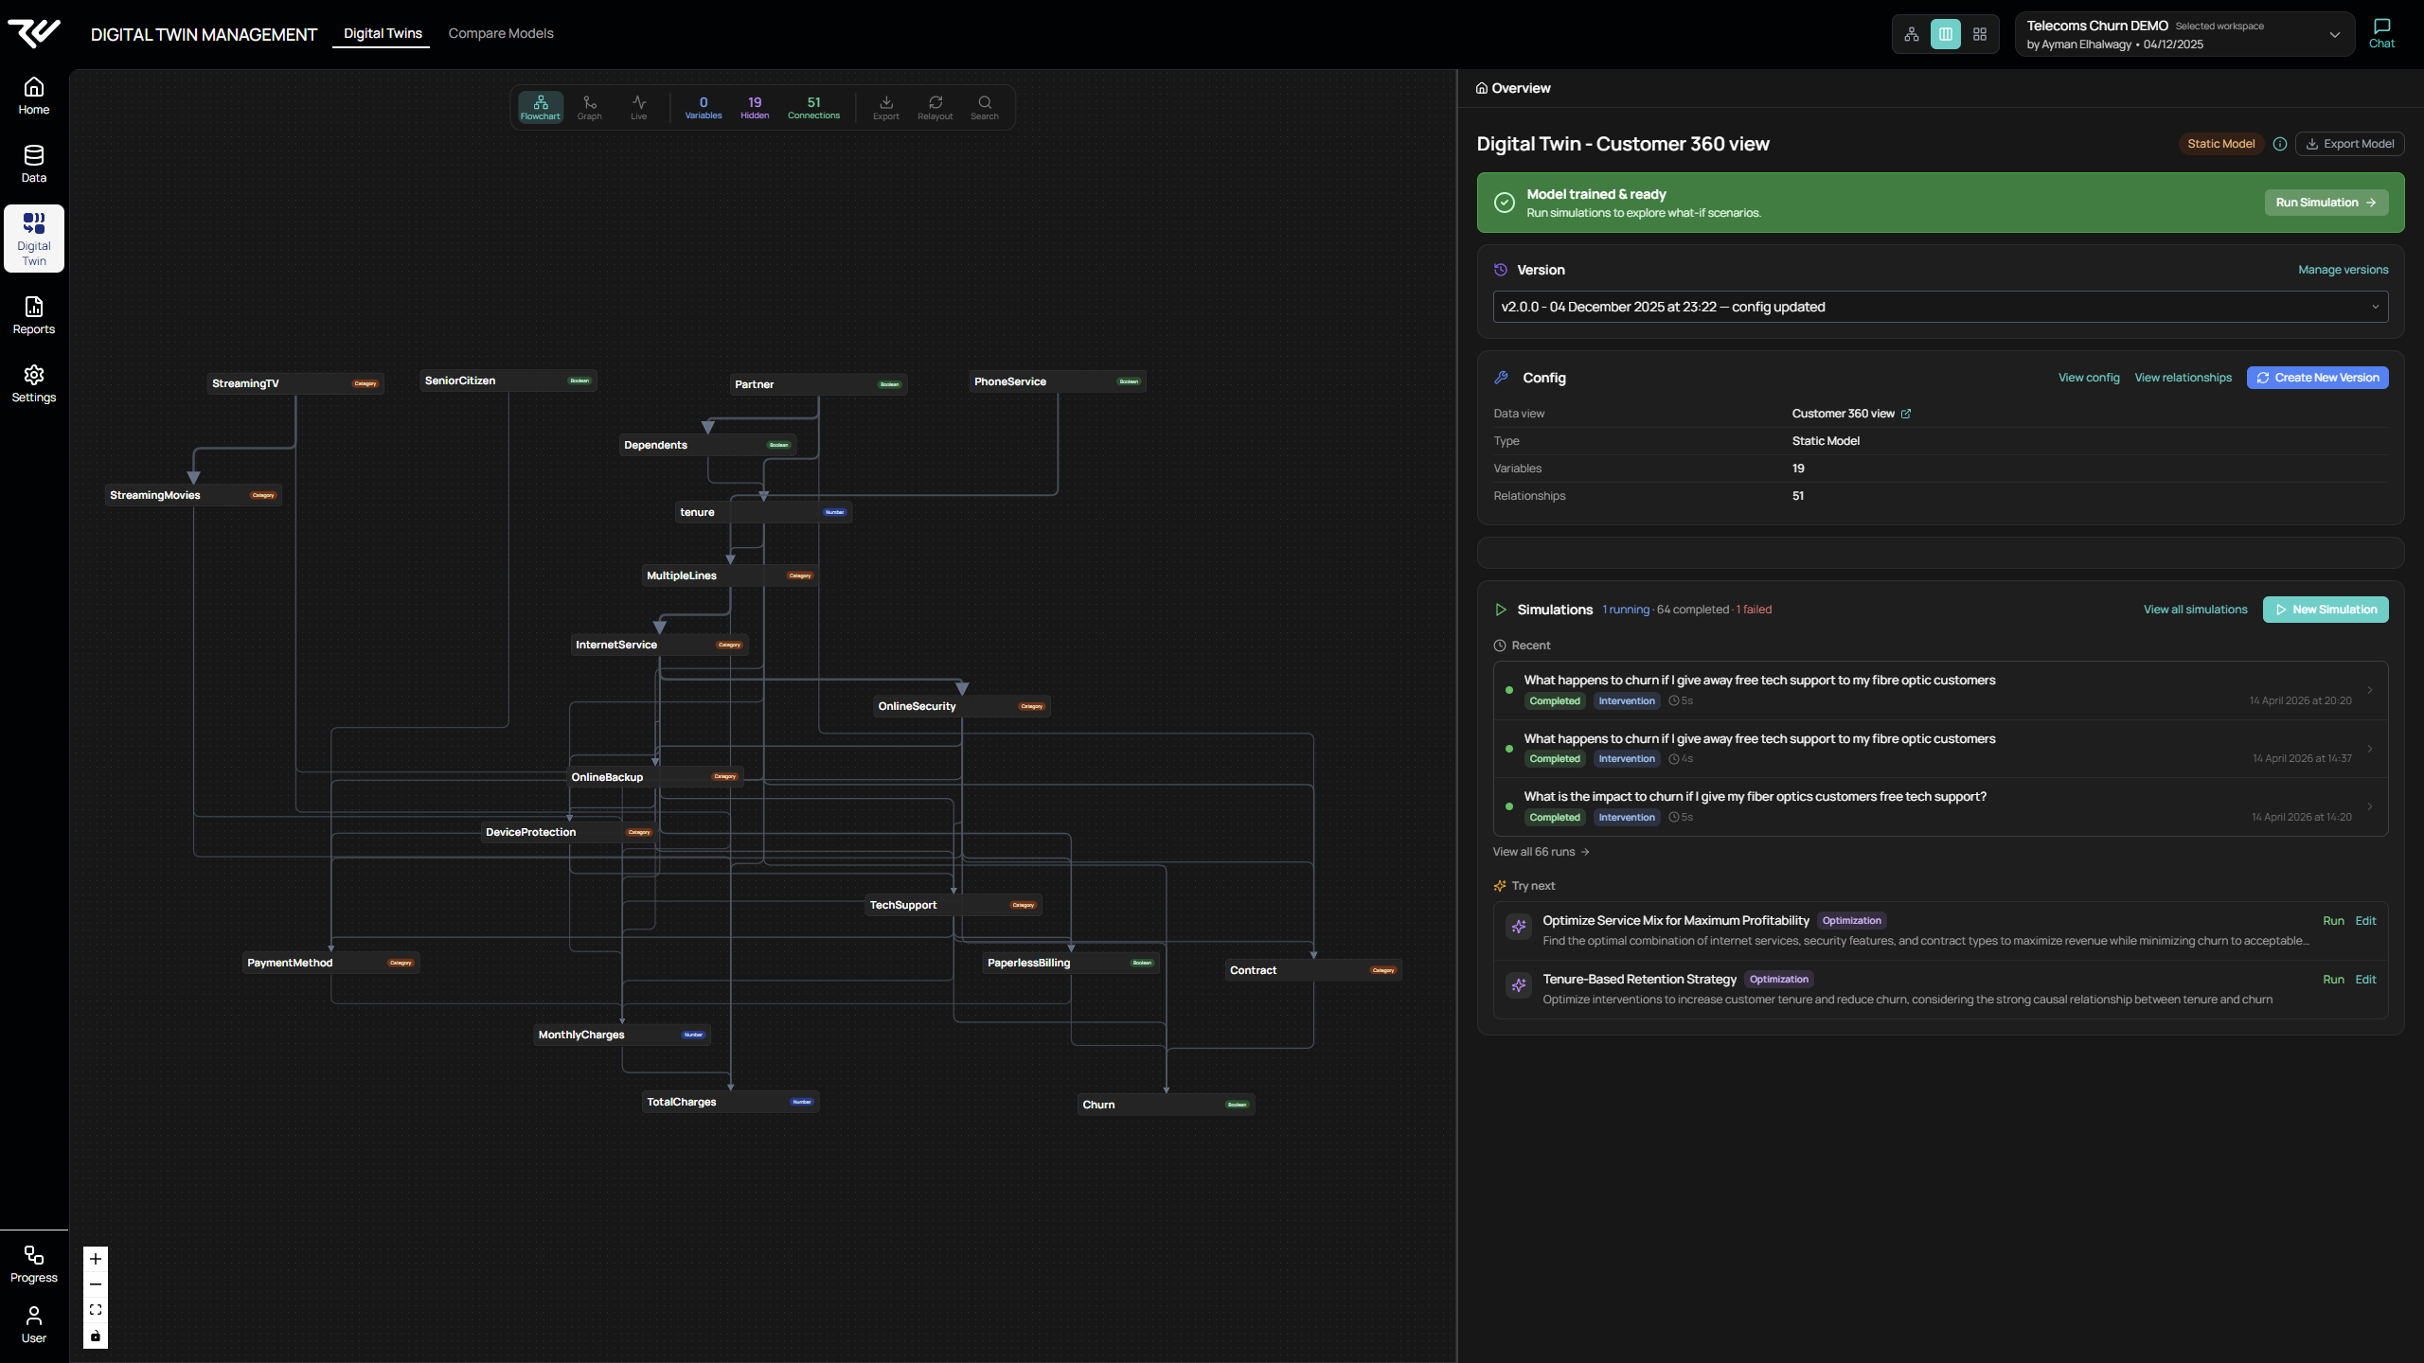Switch to the Compare Models tab
Image resolution: width=2424 pixels, height=1363 pixels.
point(501,33)
